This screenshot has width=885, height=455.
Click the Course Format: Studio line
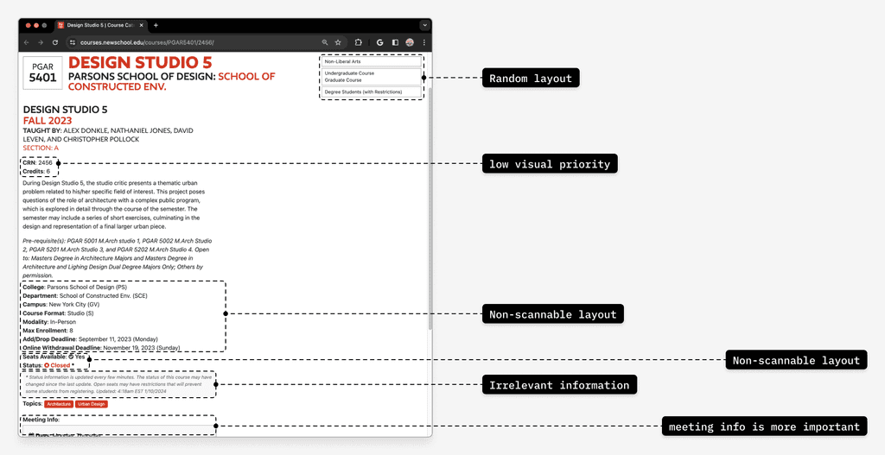58,313
